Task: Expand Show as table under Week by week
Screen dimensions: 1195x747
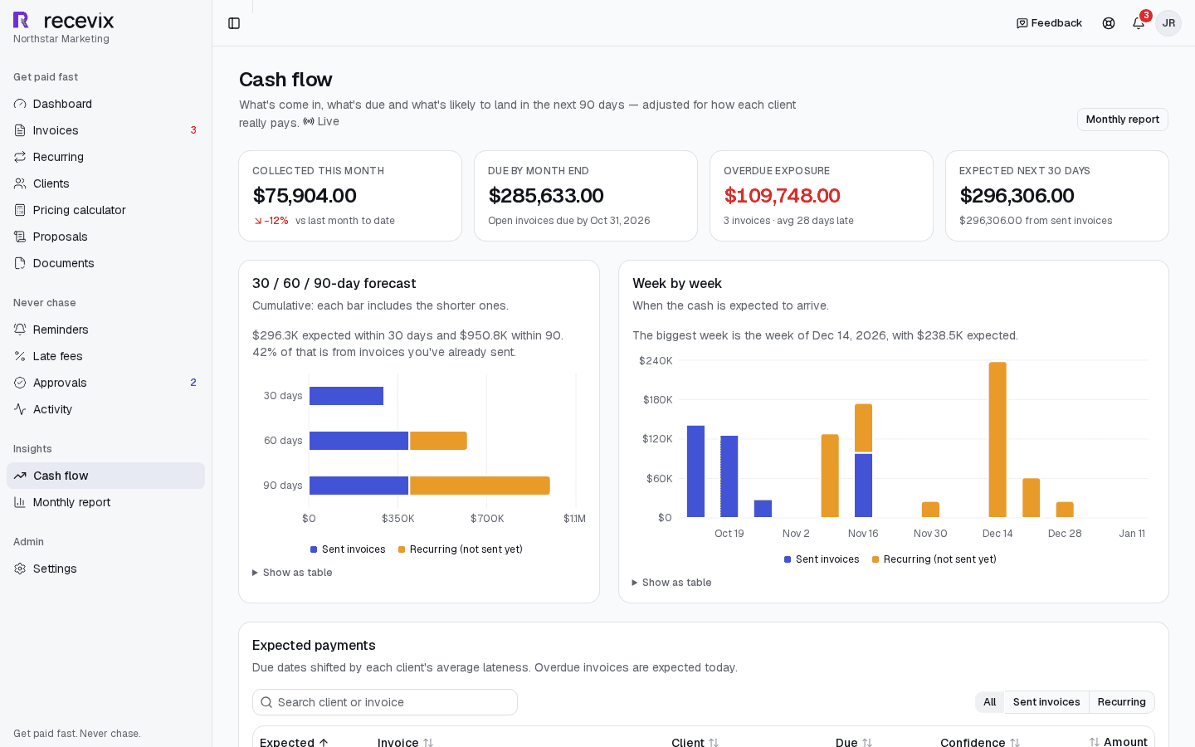Action: [x=671, y=583]
